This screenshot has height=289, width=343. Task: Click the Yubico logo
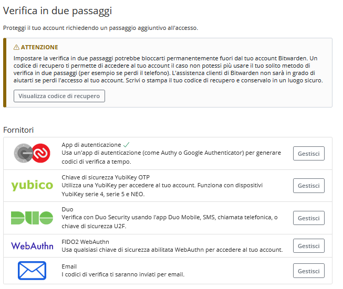[32, 185]
